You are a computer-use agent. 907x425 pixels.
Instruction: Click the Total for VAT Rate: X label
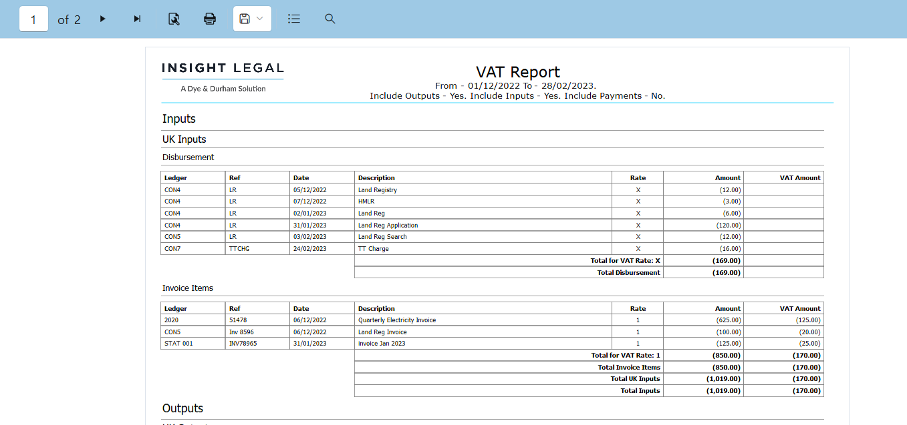click(x=624, y=260)
